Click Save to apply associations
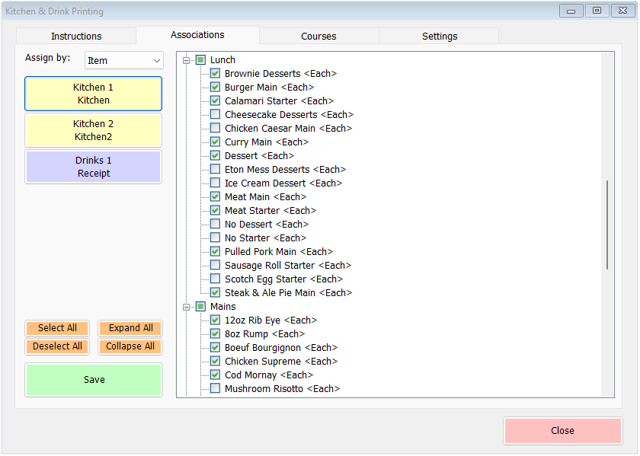Screen dimensions: 640x456 click(93, 379)
